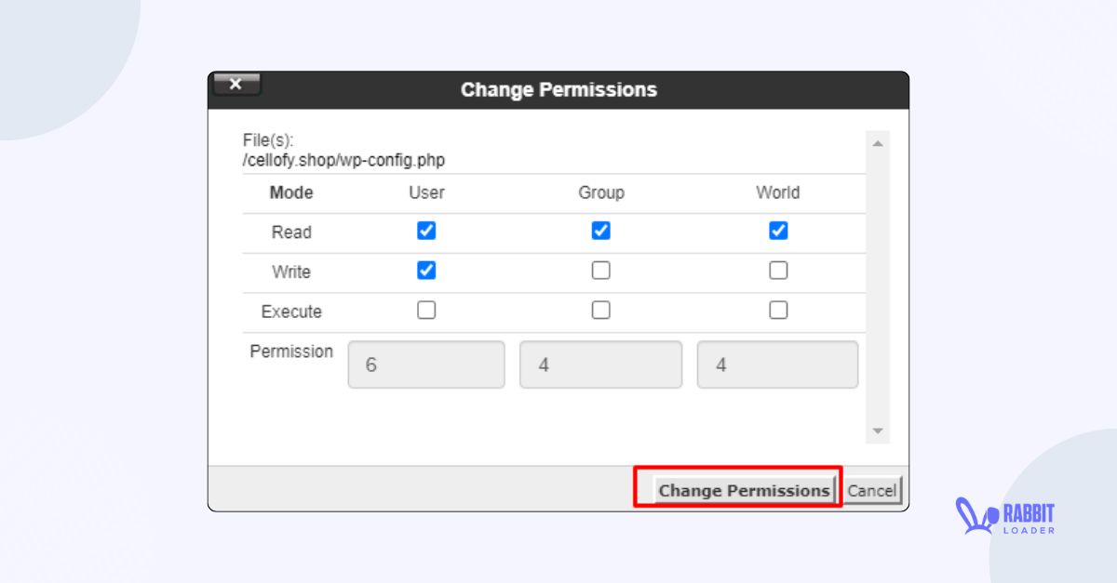
Task: Enable Write permission for World
Action: [778, 270]
